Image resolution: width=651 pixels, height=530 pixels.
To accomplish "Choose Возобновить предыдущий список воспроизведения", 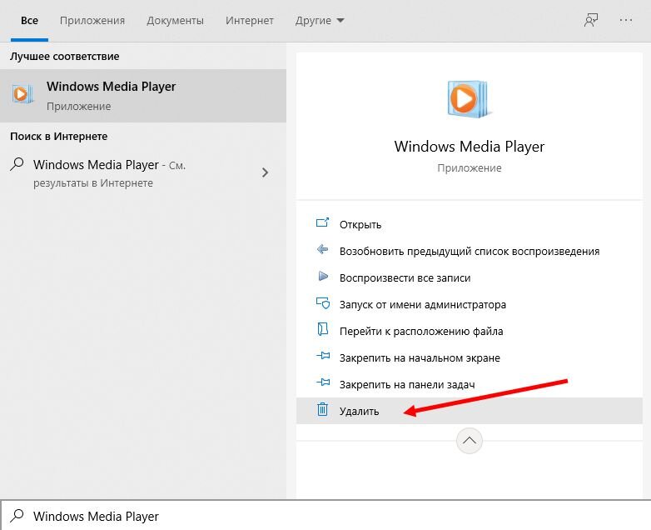I will [x=470, y=251].
